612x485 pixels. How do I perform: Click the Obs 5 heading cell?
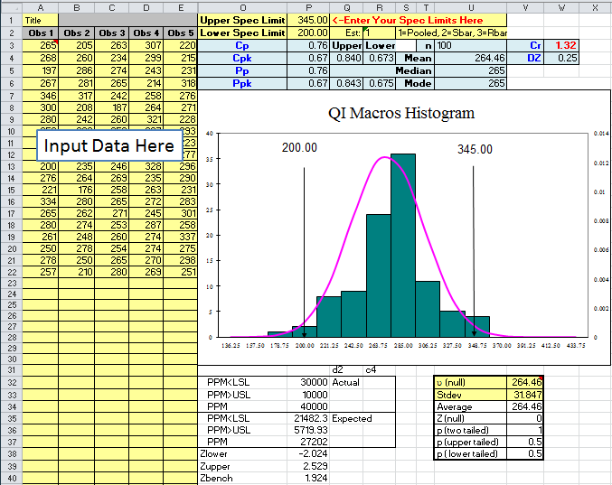tap(180, 33)
